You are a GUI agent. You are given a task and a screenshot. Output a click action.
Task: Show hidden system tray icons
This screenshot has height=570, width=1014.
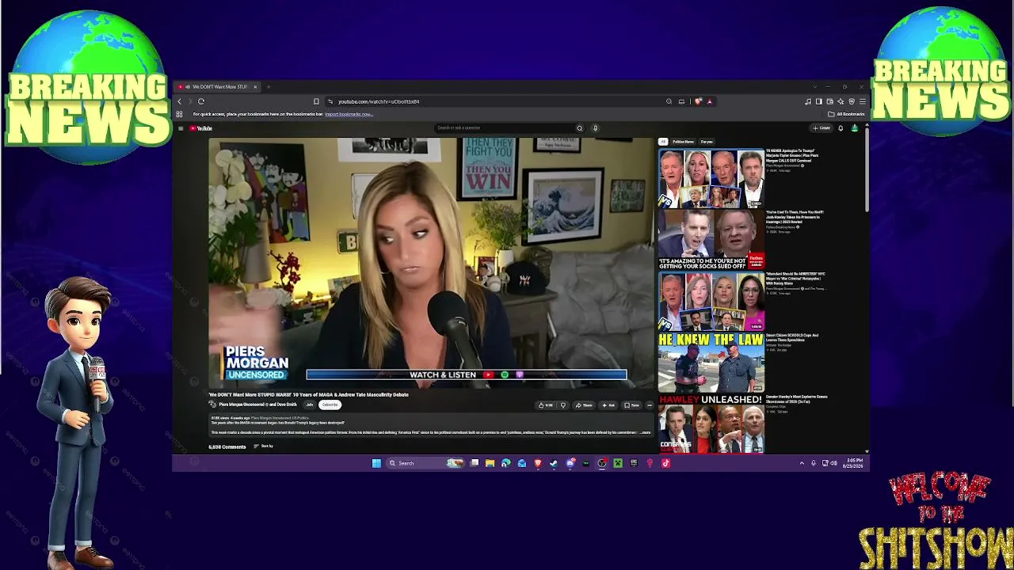click(802, 463)
